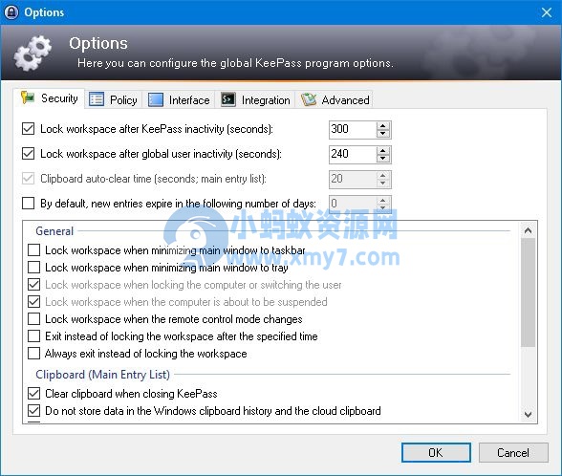Enable lock when remote control mode changes

(34, 318)
